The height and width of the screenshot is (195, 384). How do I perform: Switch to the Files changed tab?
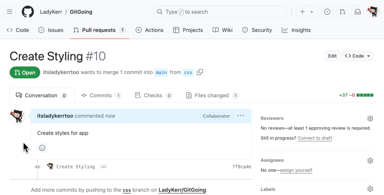point(212,95)
